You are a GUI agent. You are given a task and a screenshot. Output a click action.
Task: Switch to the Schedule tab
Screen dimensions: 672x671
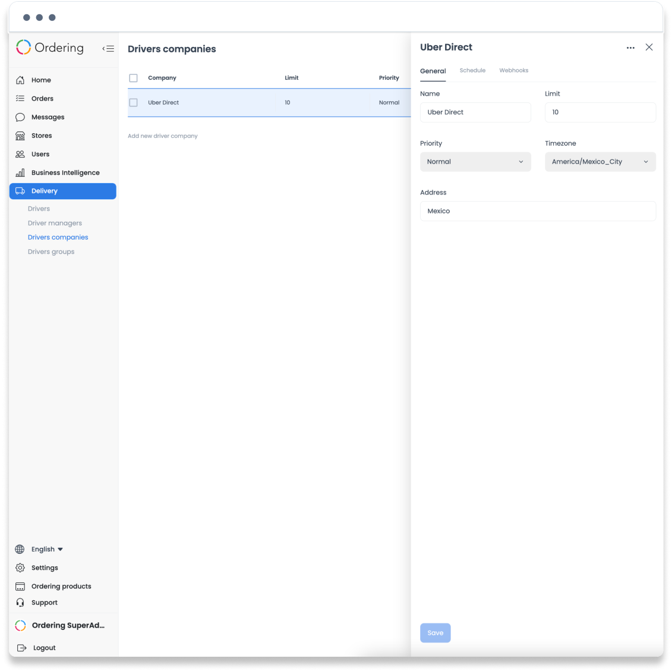(472, 70)
